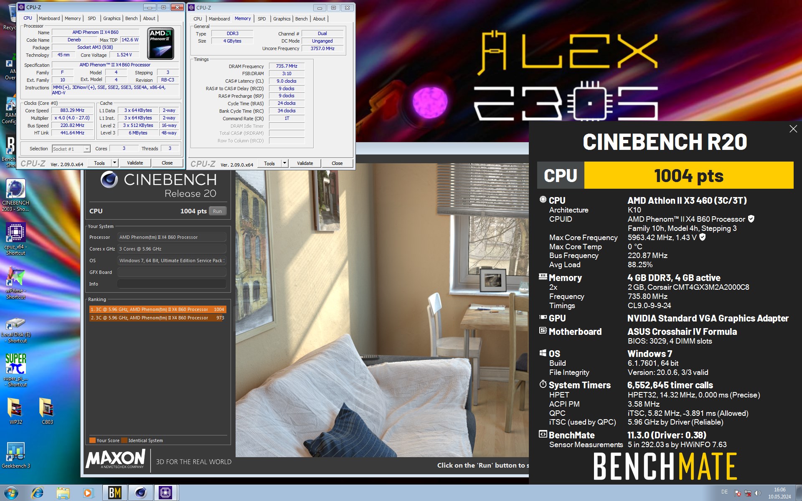The height and width of the screenshot is (501, 802).
Task: Open the CINEBENCH 2003 desktop shortcut
Action: click(x=15, y=195)
